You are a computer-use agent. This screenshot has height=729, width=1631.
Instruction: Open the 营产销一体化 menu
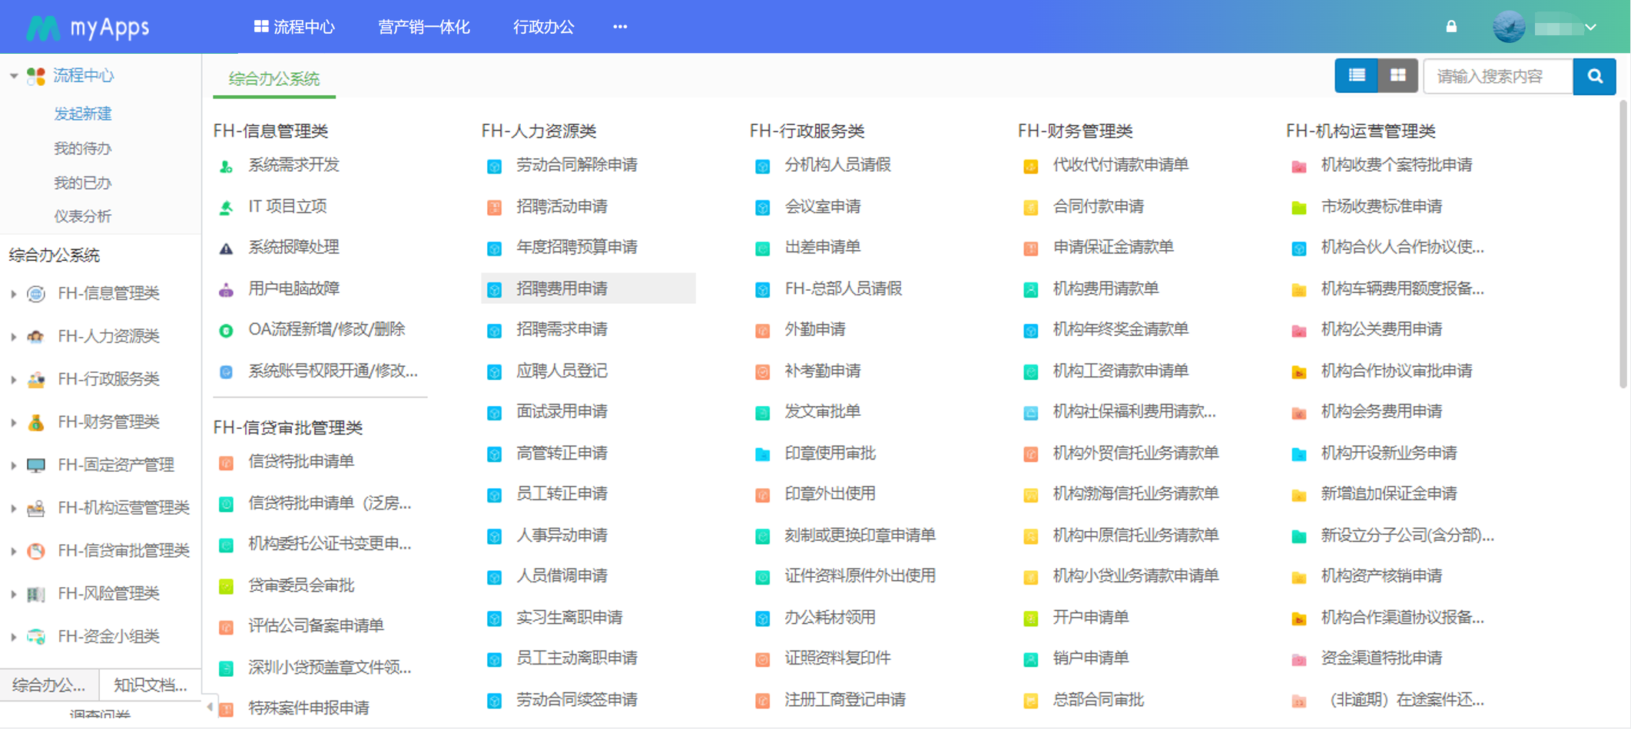[424, 26]
